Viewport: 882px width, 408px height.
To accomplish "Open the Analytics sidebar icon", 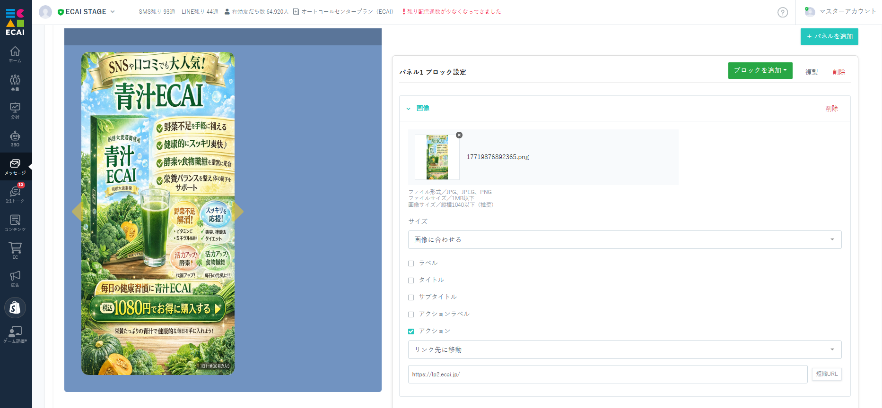I will pos(15,110).
